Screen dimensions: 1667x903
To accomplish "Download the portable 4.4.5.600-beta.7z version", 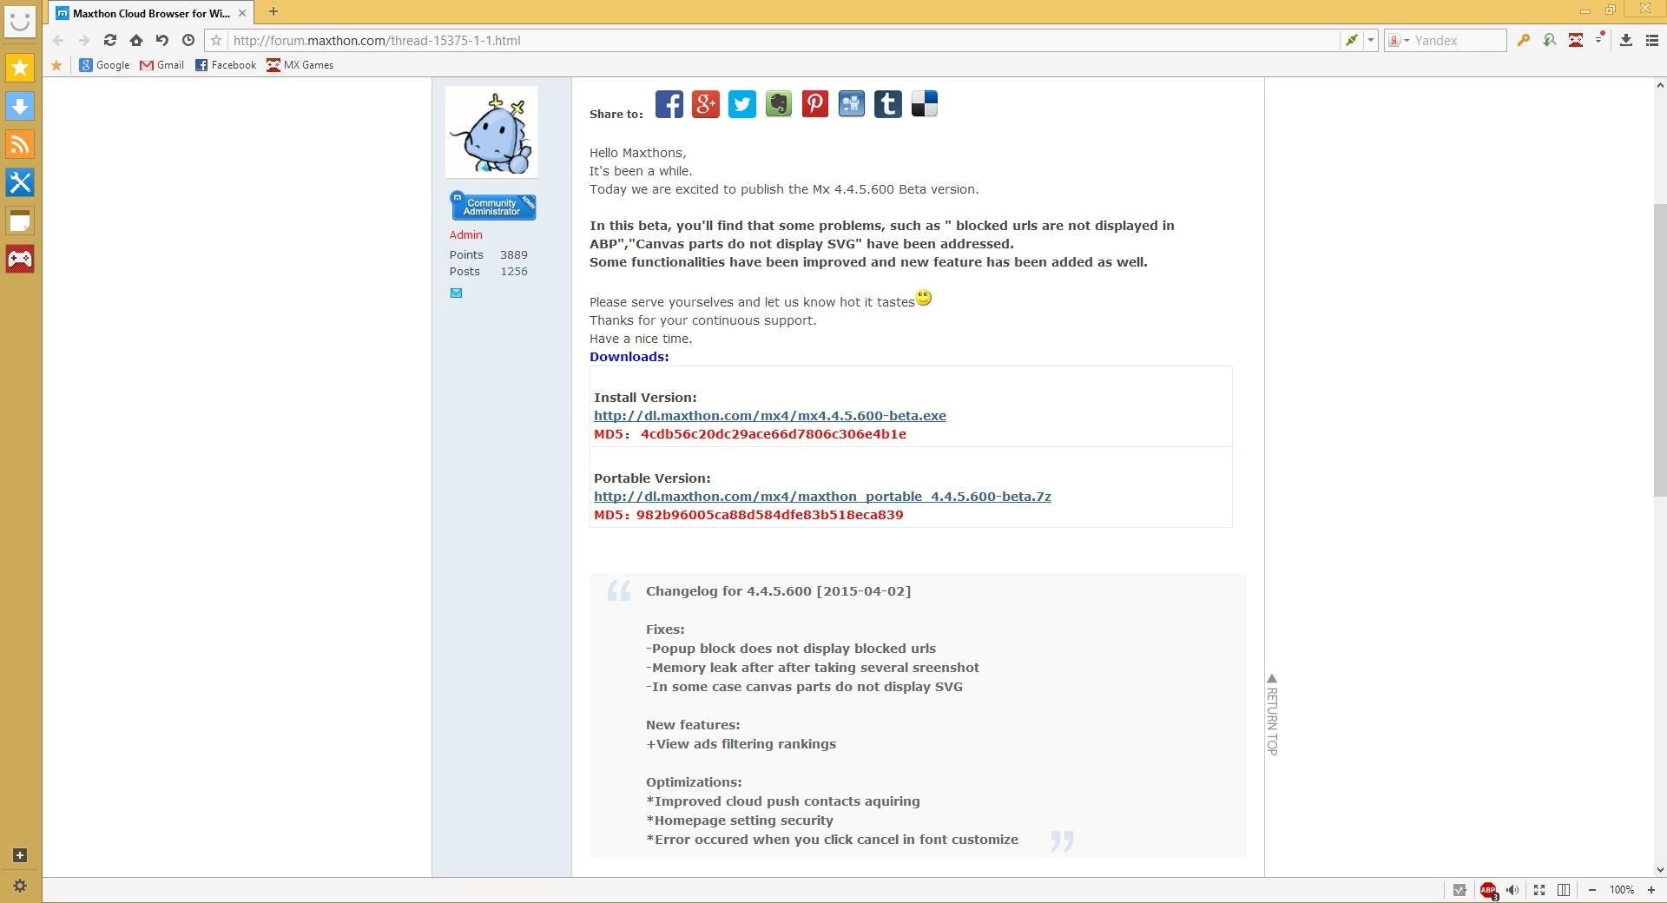I will tap(822, 497).
